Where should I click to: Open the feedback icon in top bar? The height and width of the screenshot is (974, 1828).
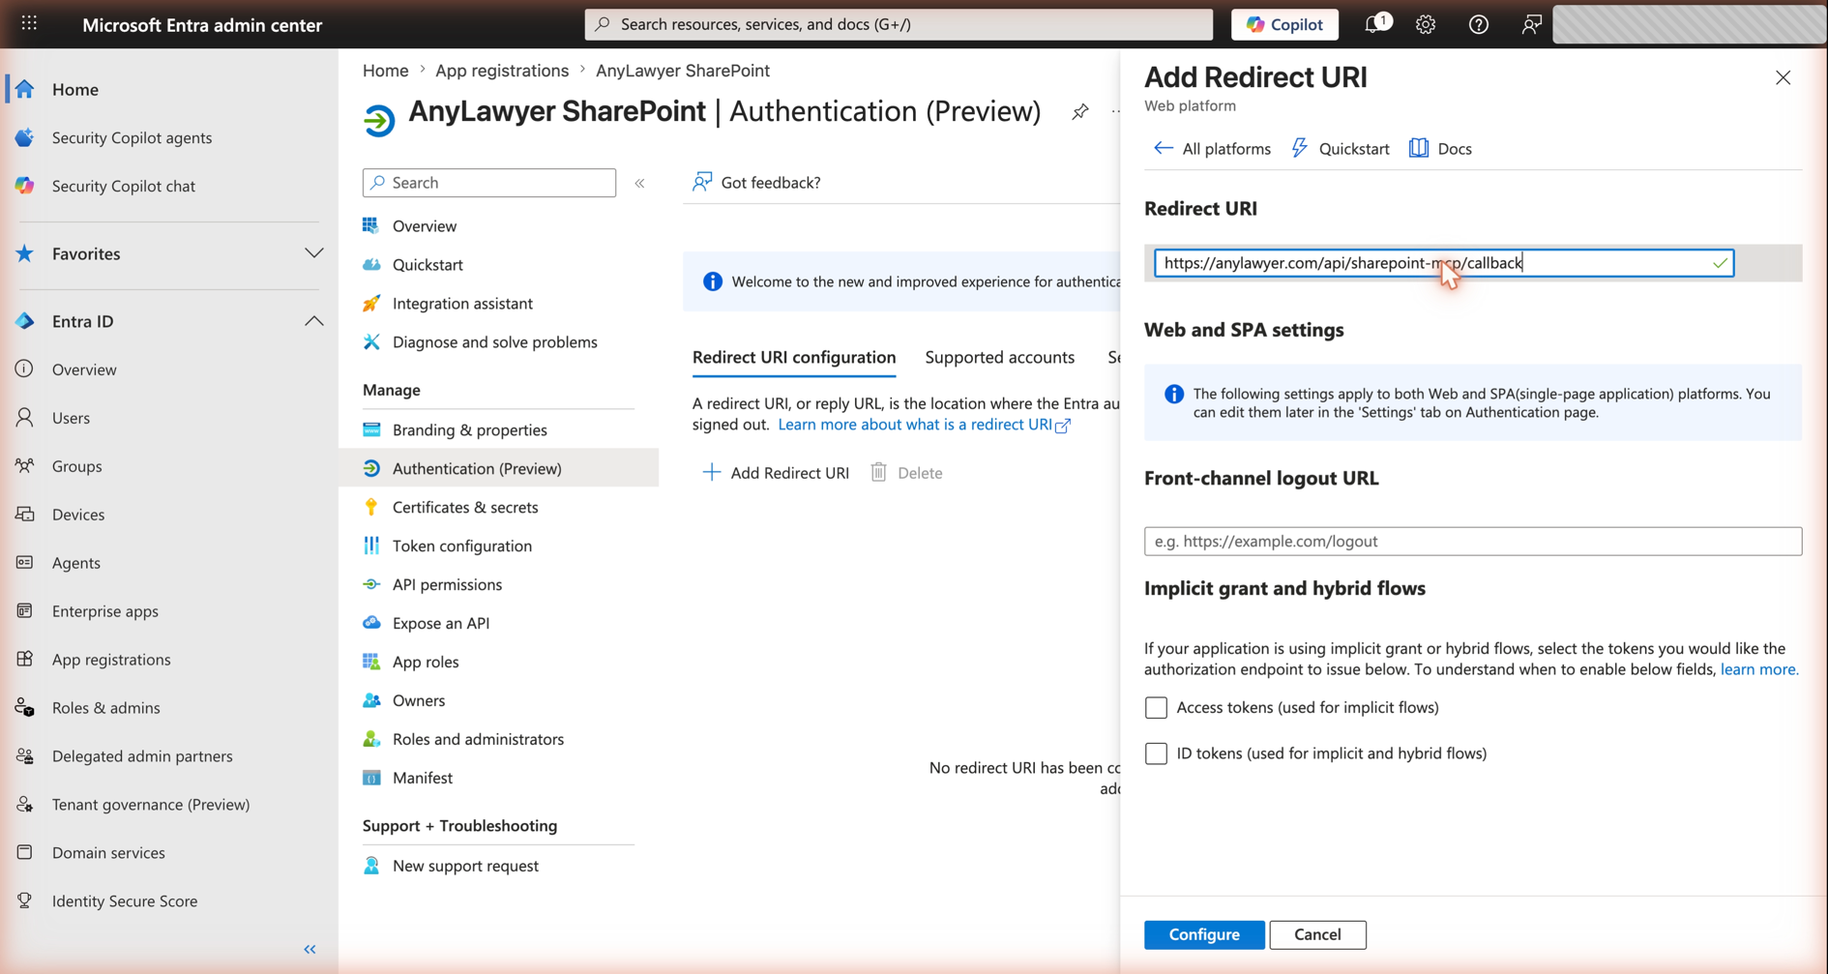tap(1531, 25)
